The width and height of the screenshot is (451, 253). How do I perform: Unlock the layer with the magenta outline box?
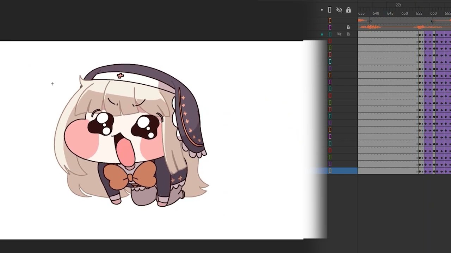coord(348,27)
